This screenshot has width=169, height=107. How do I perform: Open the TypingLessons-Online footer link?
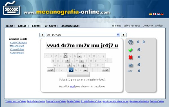click(x=15, y=101)
